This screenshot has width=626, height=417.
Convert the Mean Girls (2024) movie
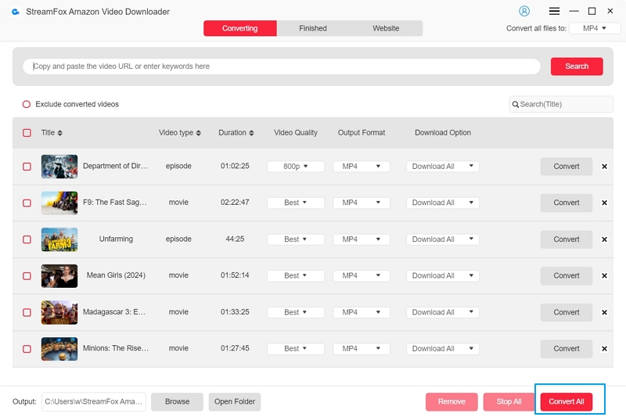click(x=566, y=275)
